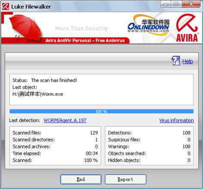The width and height of the screenshot is (203, 189).
Task: Click the Detections count value 108
Action: (186, 133)
